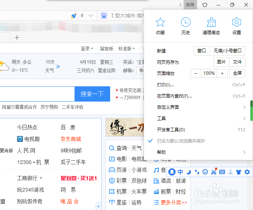Expand the 自定义界面 submenu
253x210 pixels.
(198, 107)
